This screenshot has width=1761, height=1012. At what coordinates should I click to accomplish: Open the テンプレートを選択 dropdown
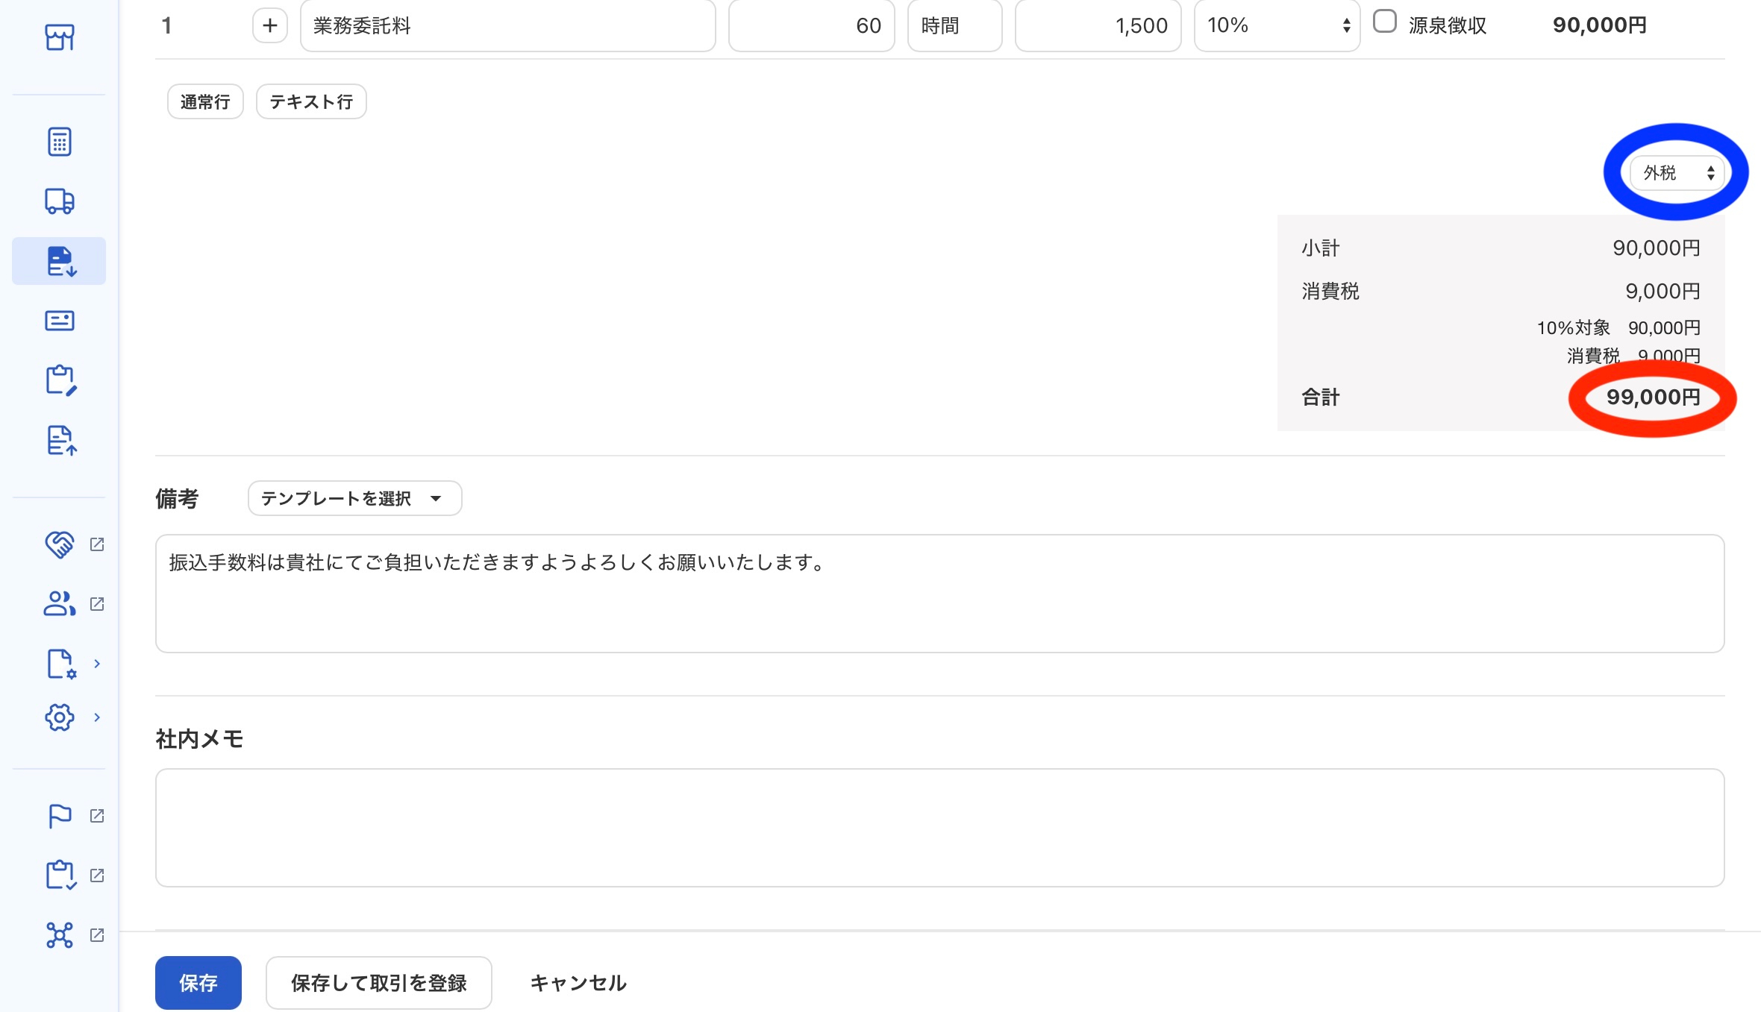click(x=354, y=498)
